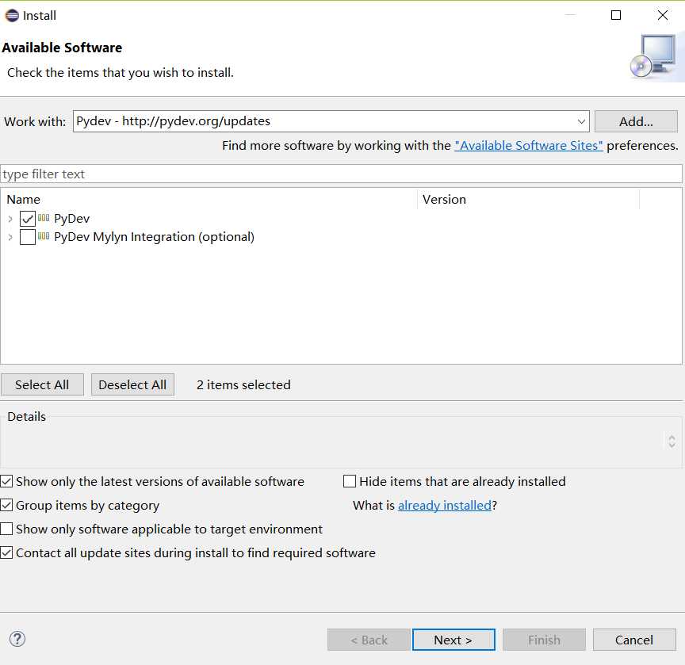Click the Eclipse icon in title bar
This screenshot has height=665, width=685.
[12, 15]
